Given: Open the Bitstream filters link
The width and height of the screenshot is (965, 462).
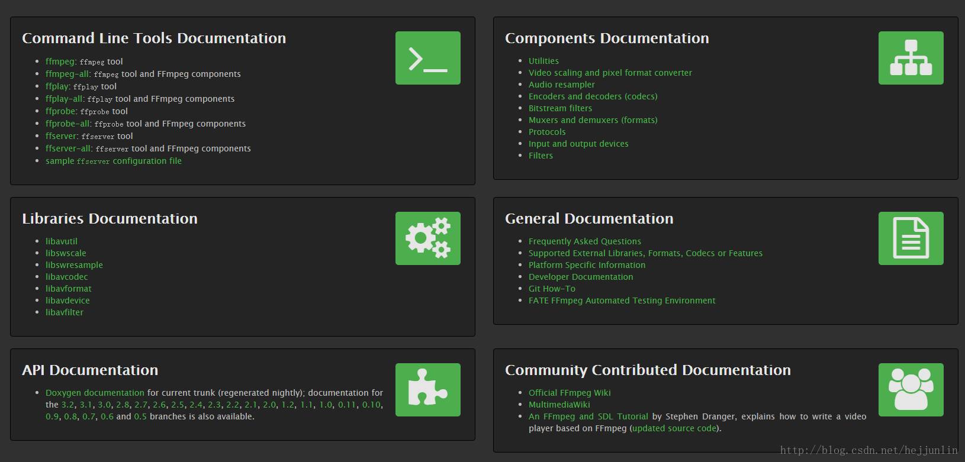Looking at the screenshot, I should pos(560,108).
